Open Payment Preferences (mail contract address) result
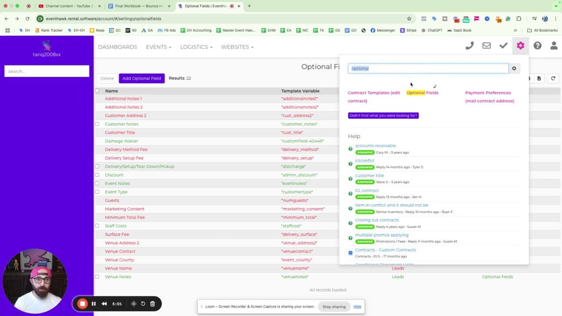The image size is (562, 316). 490,97
